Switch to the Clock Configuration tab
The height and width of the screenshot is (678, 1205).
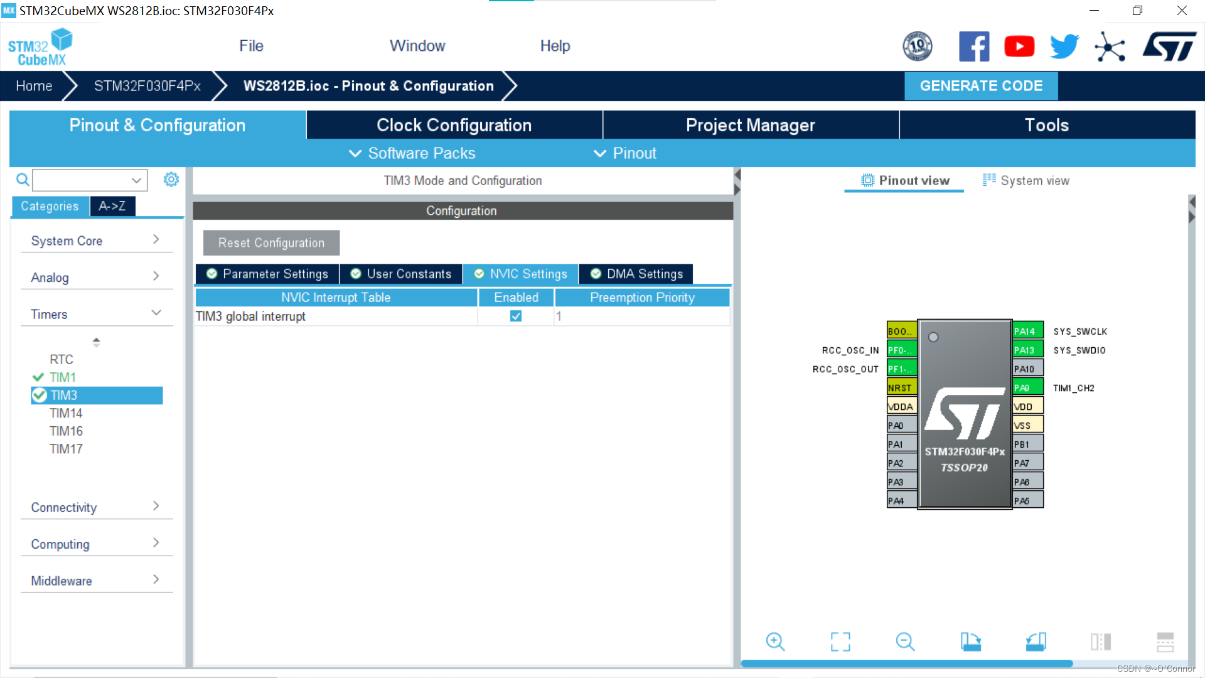point(454,125)
